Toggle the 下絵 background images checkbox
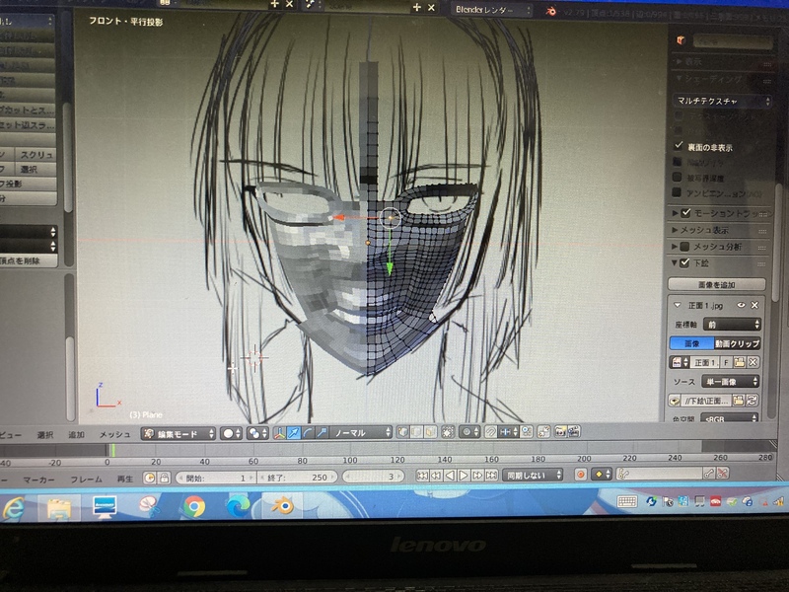The height and width of the screenshot is (592, 789). 684,262
